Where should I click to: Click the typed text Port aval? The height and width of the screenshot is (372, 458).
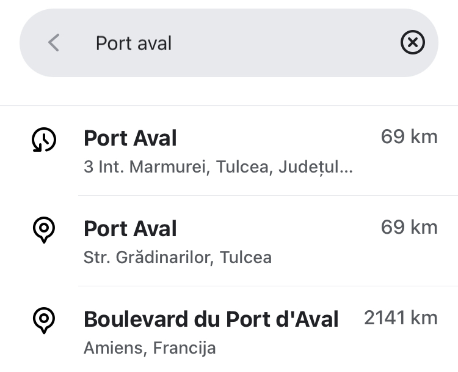point(134,43)
